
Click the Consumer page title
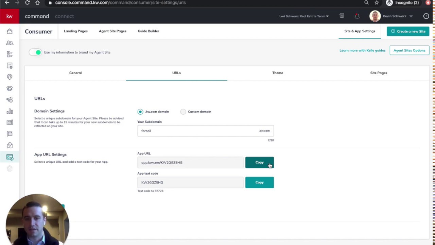pyautogui.click(x=38, y=31)
